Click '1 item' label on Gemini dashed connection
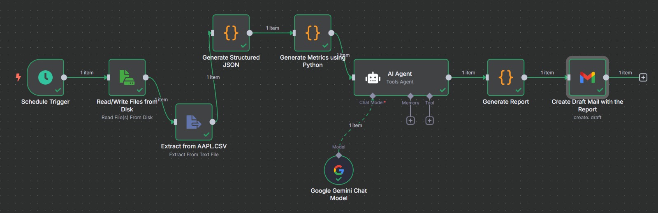Image resolution: width=658 pixels, height=213 pixels. coord(356,125)
